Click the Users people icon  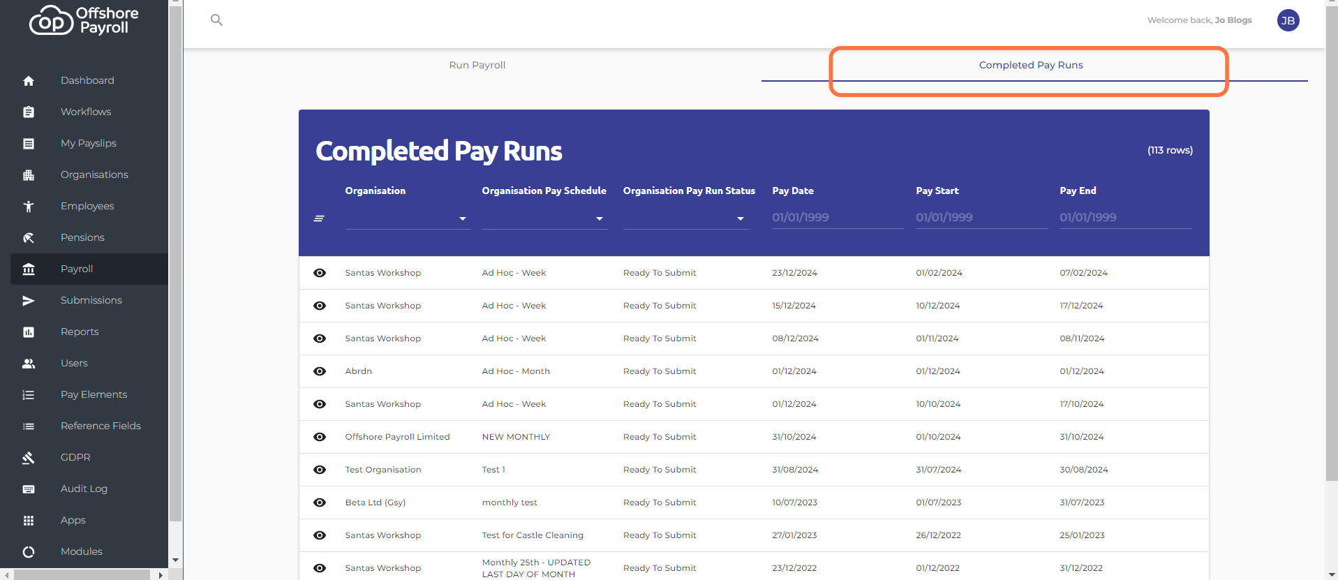(x=29, y=364)
